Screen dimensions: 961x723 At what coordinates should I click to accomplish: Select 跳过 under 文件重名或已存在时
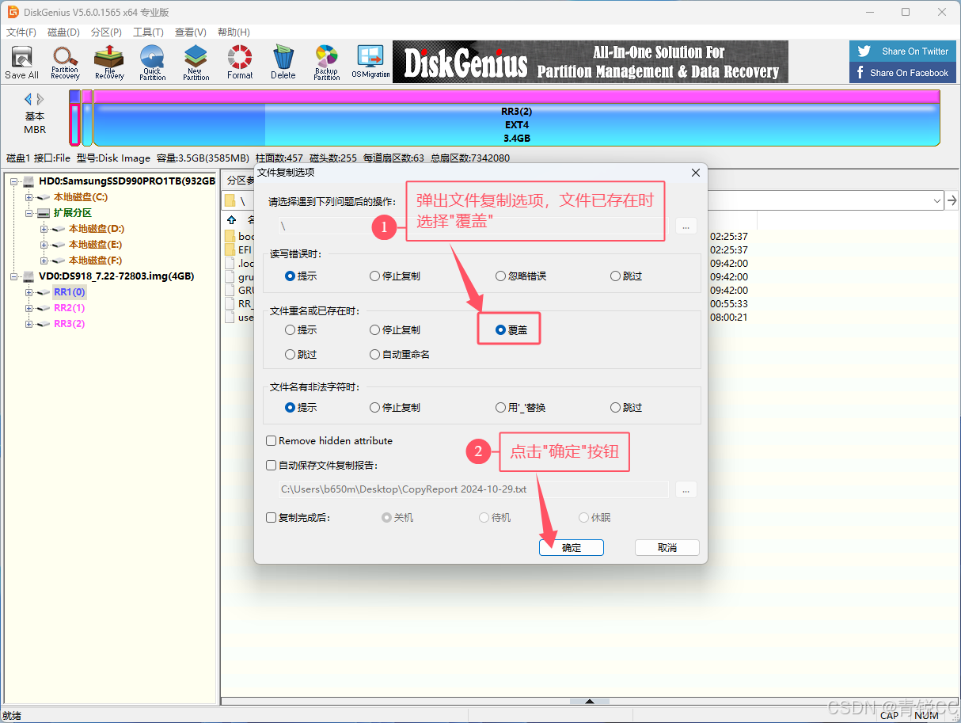tap(301, 355)
